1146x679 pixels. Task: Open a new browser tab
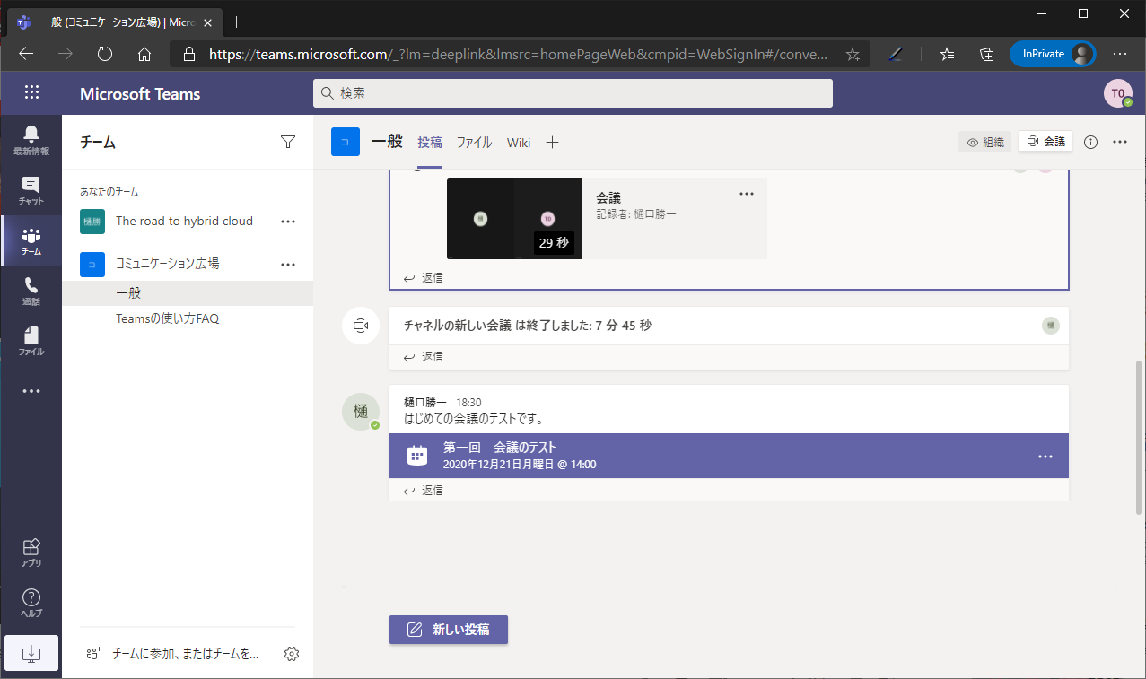coord(237,22)
